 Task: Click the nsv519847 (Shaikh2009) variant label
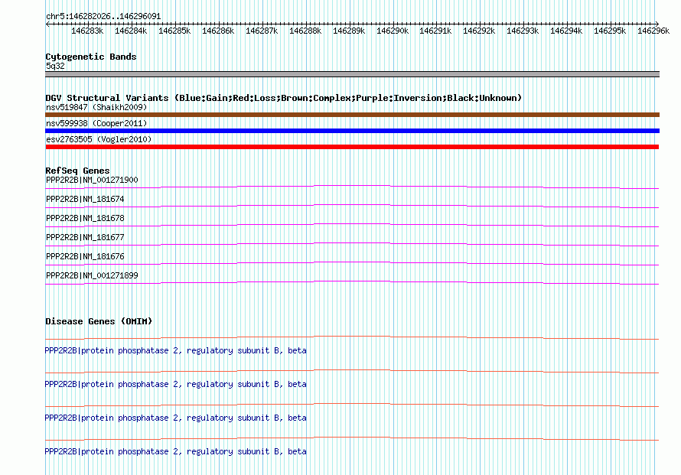pyautogui.click(x=96, y=107)
